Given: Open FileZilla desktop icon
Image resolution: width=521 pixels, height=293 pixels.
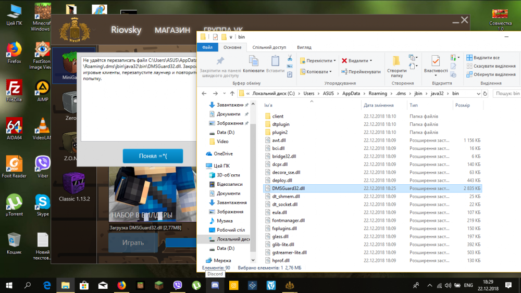Looking at the screenshot, I should (x=14, y=90).
